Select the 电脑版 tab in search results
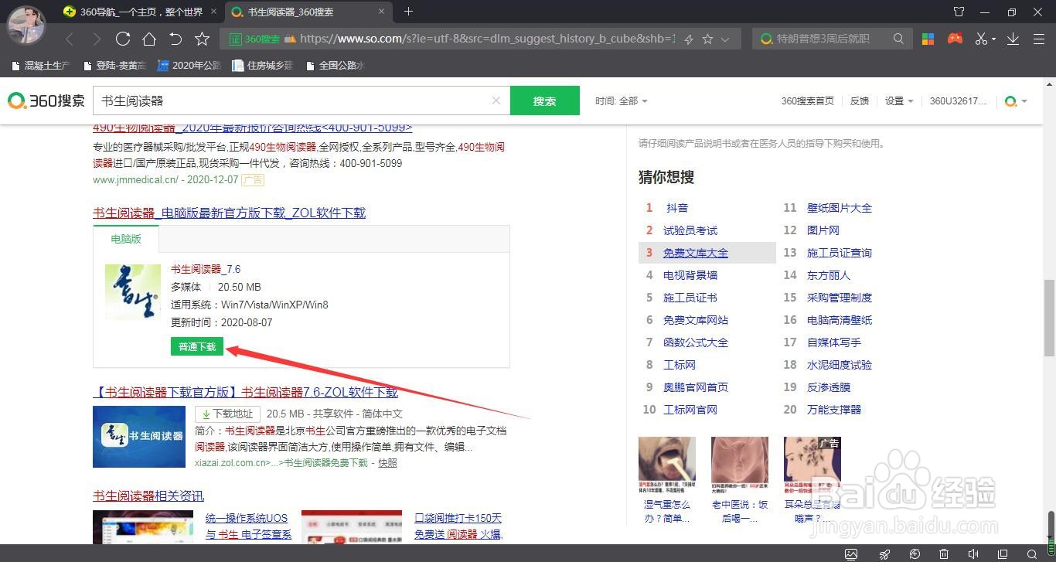This screenshot has height=562, width=1056. (x=125, y=239)
